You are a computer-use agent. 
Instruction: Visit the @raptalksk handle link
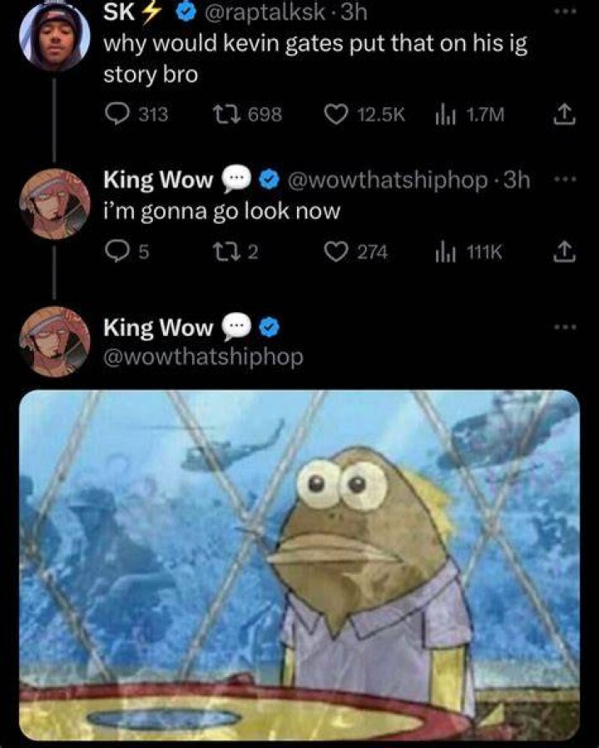tap(265, 12)
